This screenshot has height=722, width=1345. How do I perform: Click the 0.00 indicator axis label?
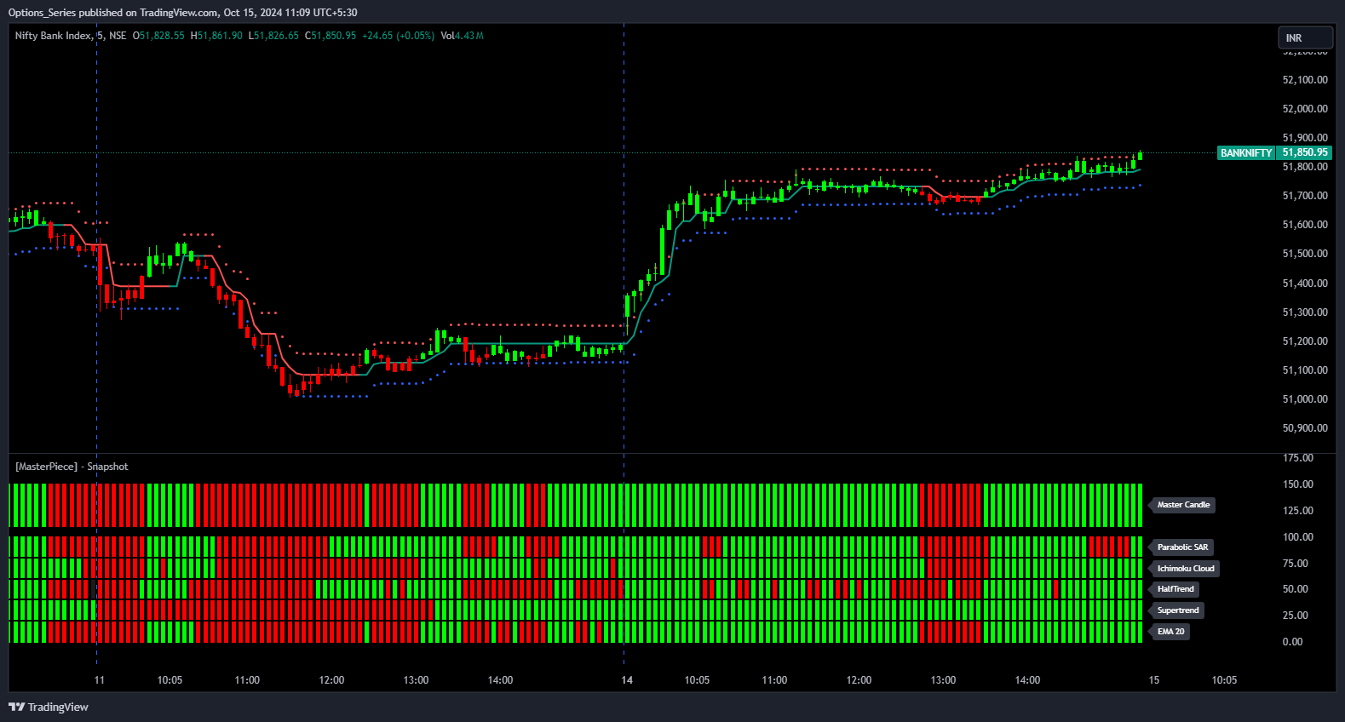pos(1292,642)
